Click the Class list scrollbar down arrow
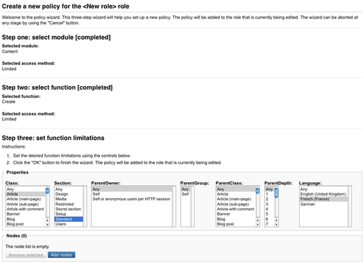The image size is (364, 263). click(x=48, y=225)
